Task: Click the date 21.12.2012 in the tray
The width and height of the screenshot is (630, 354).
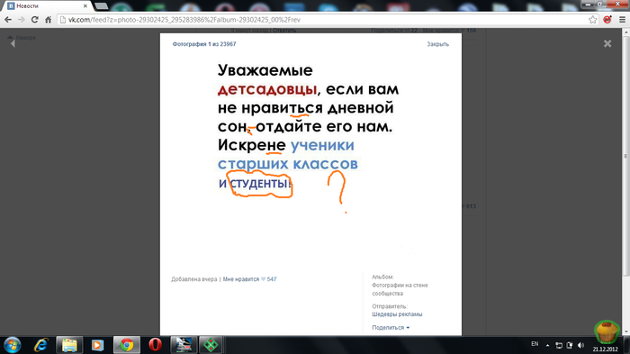Action: (605, 349)
